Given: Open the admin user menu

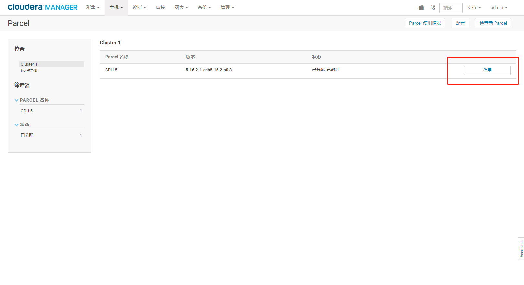Looking at the screenshot, I should click(x=499, y=7).
